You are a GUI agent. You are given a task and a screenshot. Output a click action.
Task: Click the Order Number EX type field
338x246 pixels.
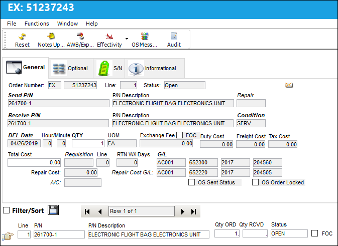point(55,85)
